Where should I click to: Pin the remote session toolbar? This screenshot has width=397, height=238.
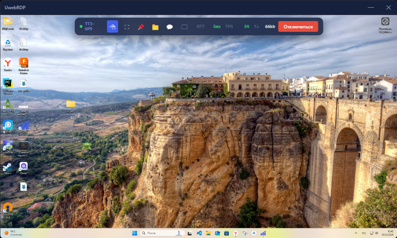pos(141,26)
